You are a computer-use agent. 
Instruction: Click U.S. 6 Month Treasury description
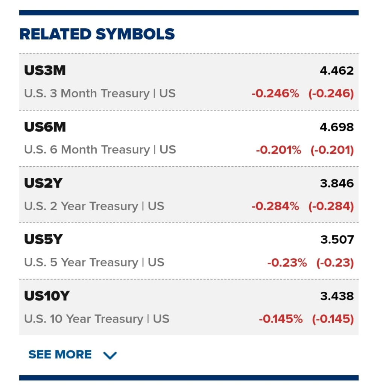tap(100, 150)
